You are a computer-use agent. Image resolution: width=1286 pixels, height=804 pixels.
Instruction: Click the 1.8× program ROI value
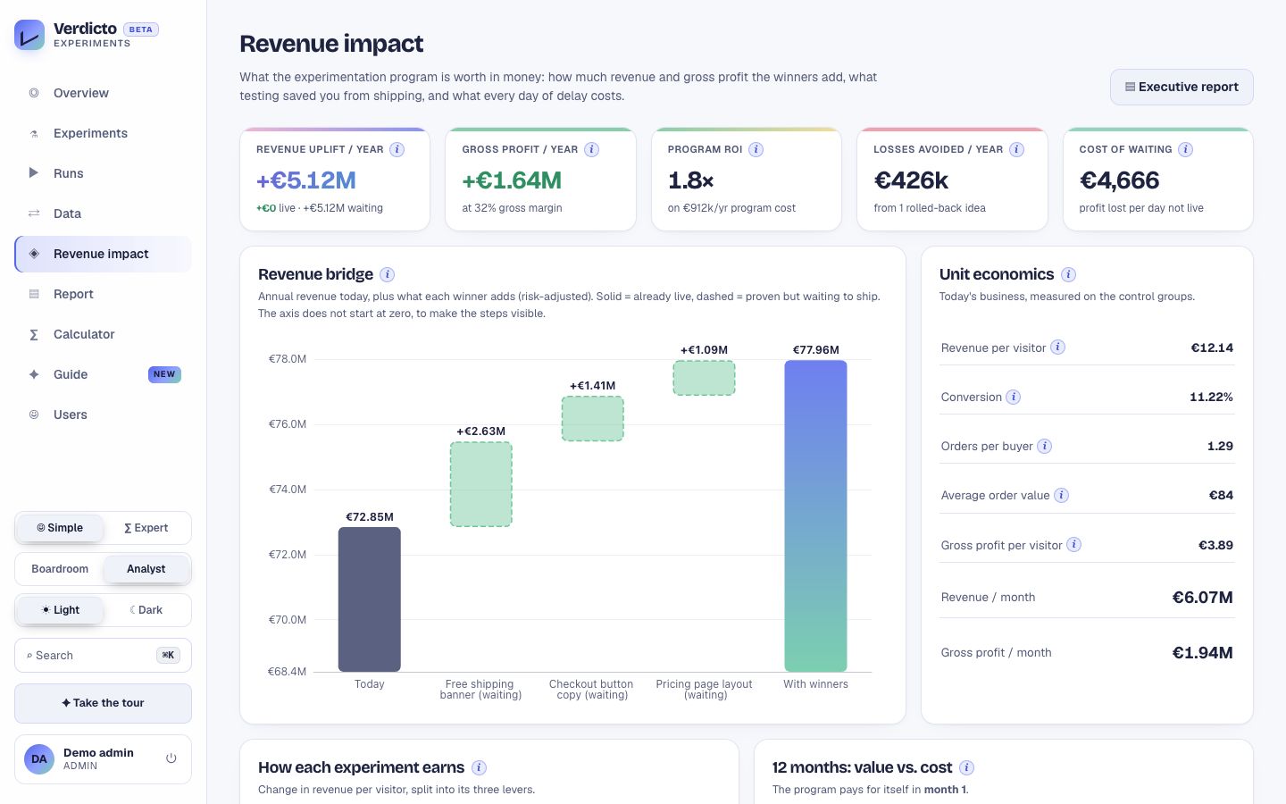point(691,180)
